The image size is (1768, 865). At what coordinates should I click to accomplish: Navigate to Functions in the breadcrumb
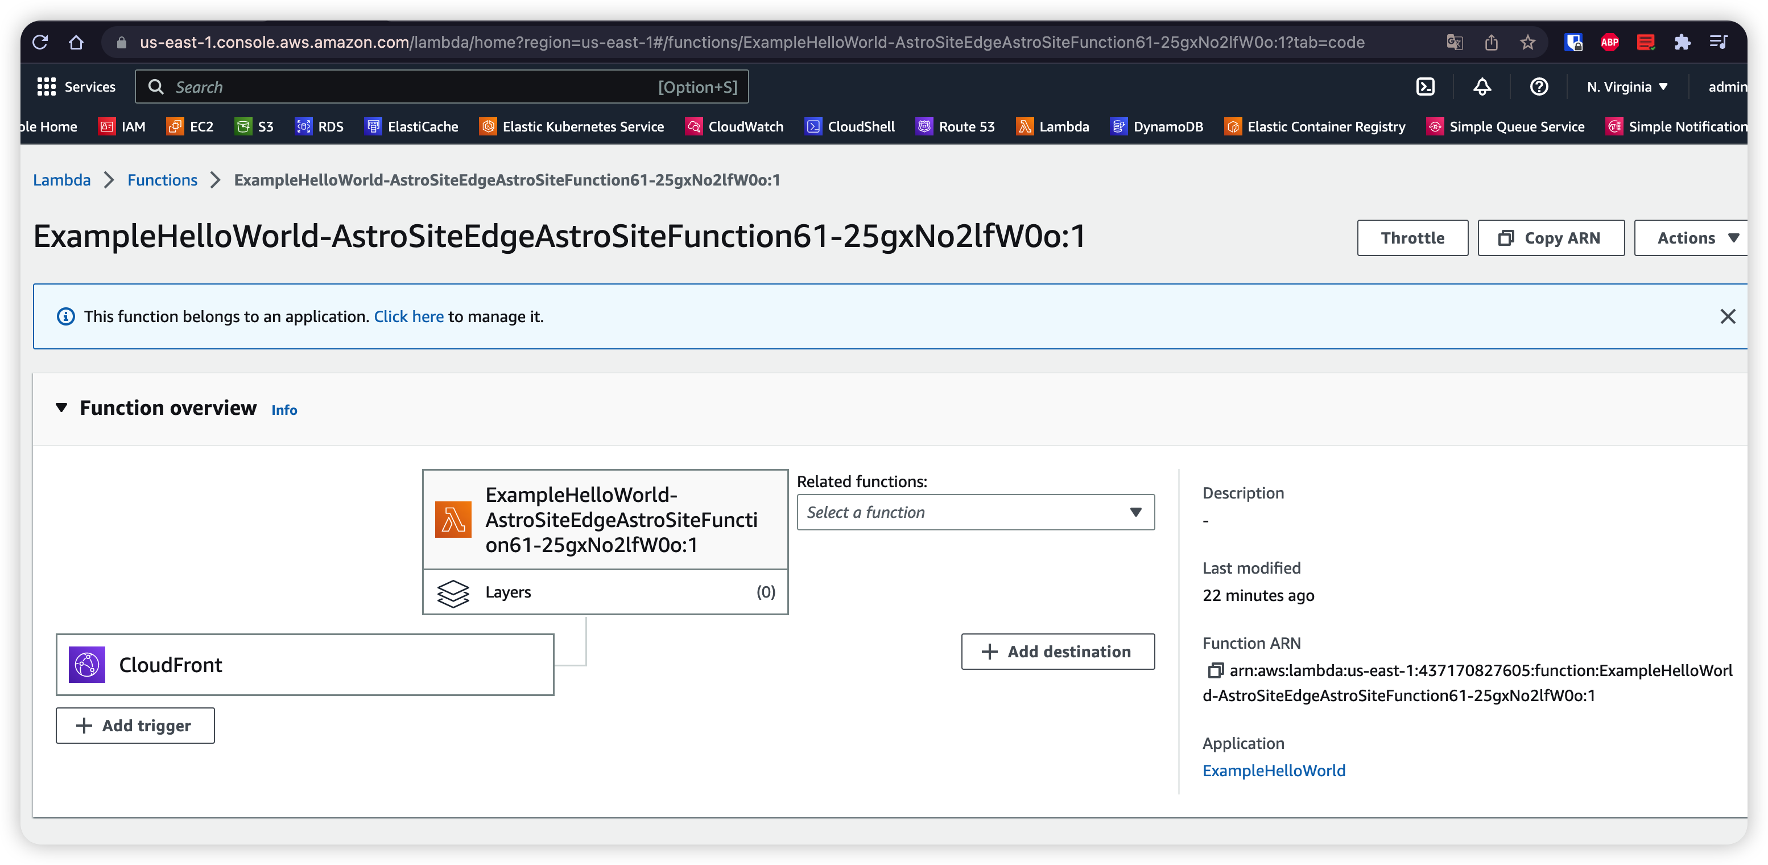[162, 180]
